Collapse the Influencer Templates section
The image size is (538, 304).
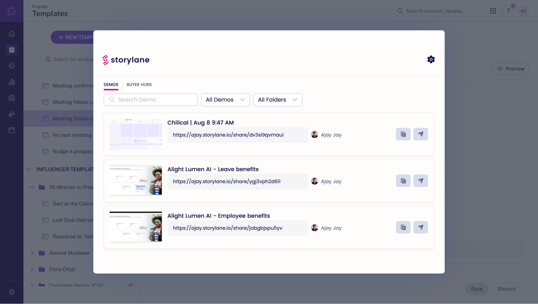pyautogui.click(x=29, y=169)
